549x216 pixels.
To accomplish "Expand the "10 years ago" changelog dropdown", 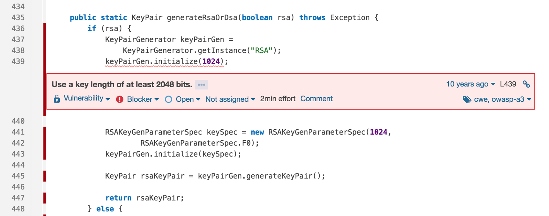I will [x=470, y=84].
